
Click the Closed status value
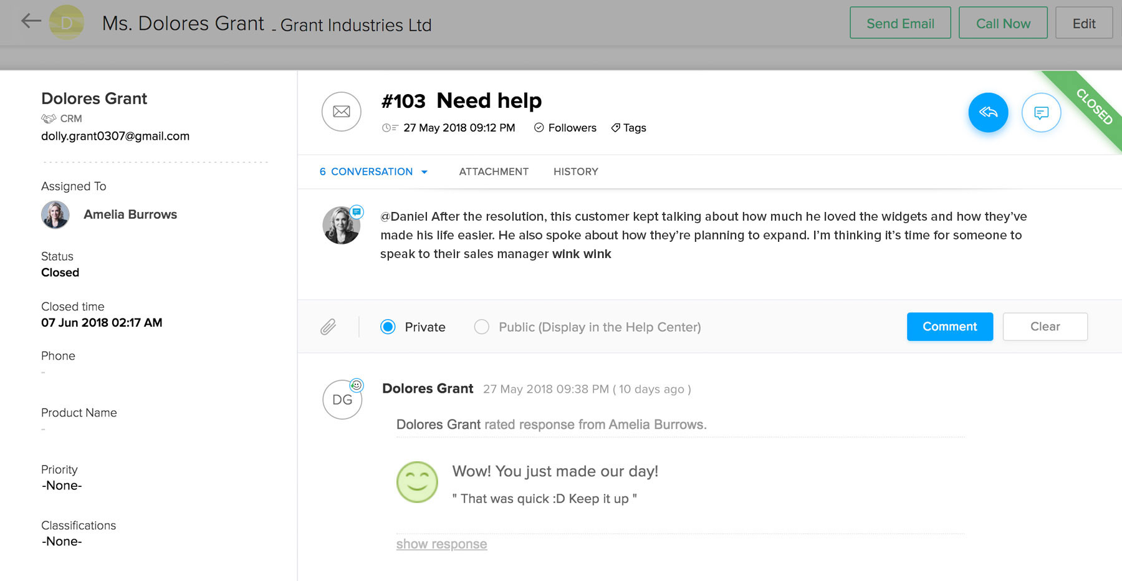60,272
